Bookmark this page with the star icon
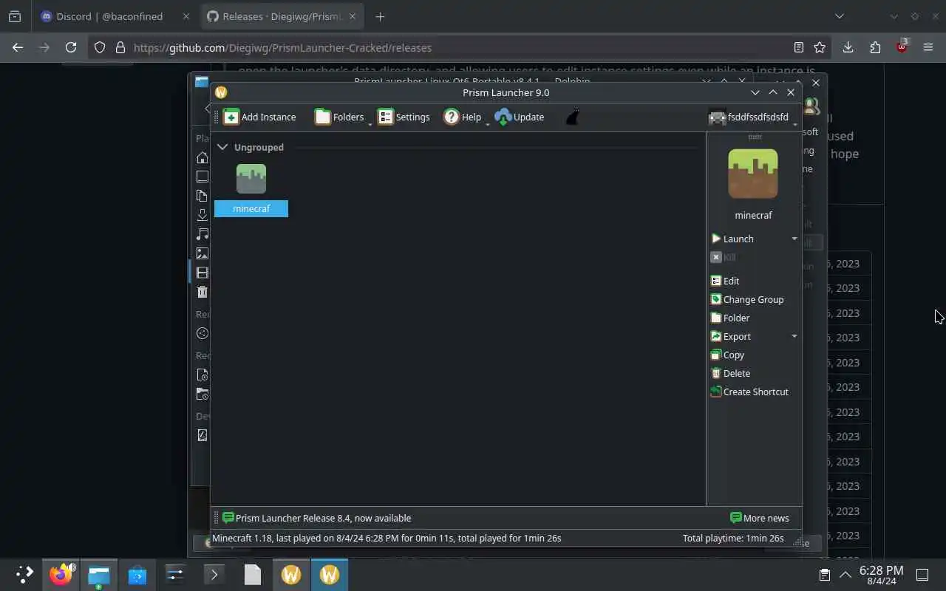The image size is (946, 591). [x=820, y=47]
